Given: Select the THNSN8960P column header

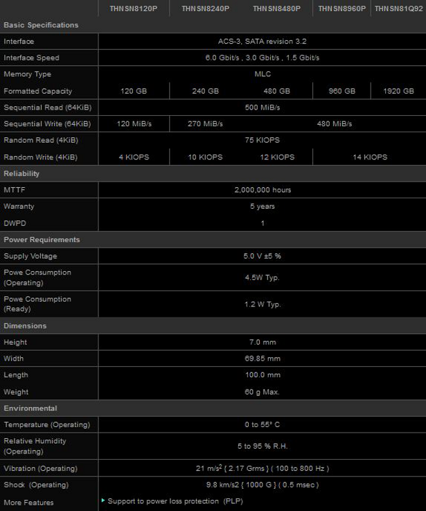Looking at the screenshot, I should click(x=341, y=8).
